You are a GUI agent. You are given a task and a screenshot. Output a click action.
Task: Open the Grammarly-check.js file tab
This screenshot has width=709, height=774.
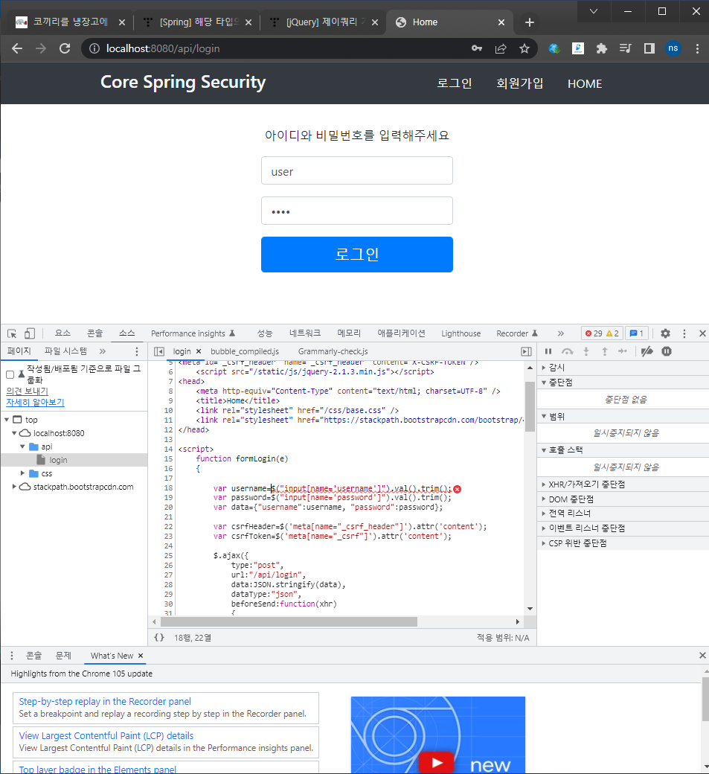pyautogui.click(x=333, y=351)
